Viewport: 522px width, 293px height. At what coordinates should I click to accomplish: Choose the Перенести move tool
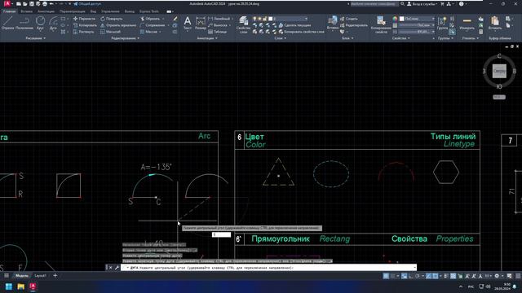click(x=84, y=19)
